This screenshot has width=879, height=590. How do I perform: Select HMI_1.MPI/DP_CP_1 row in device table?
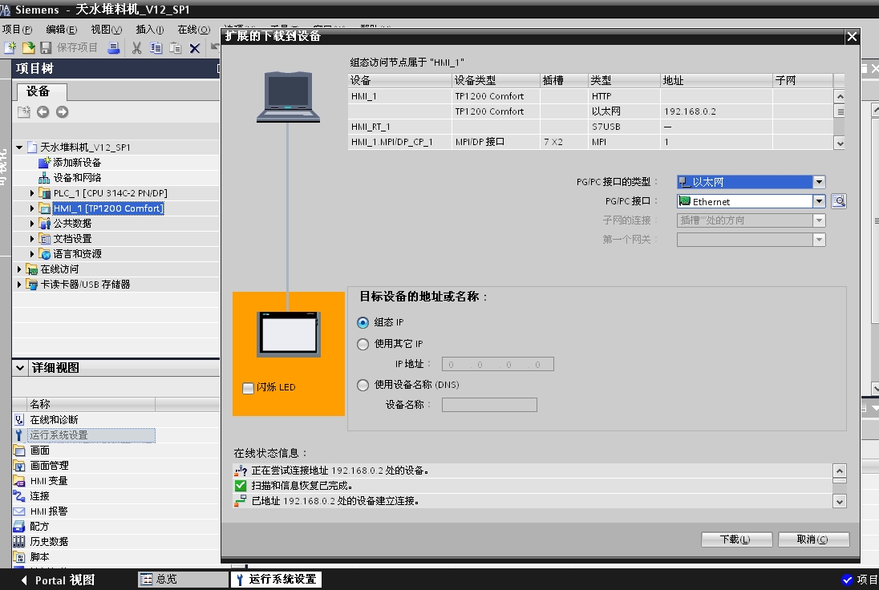pos(590,142)
